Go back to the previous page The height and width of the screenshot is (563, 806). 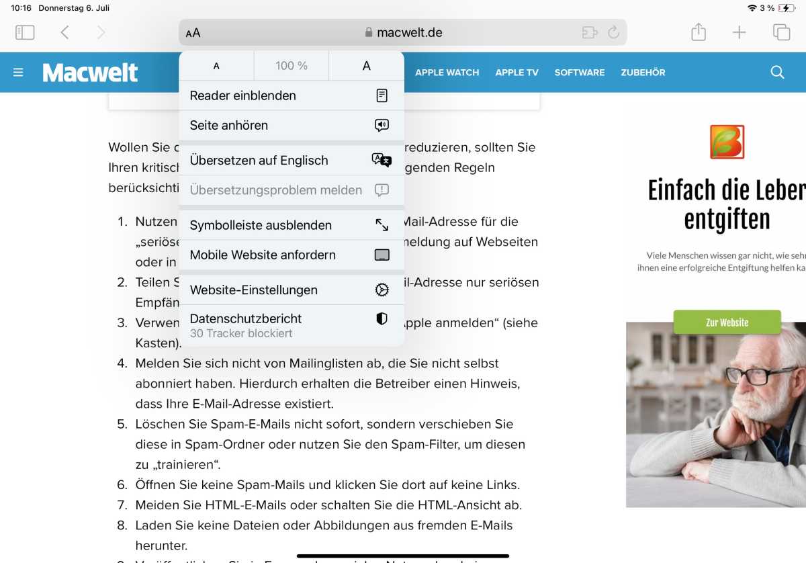65,32
